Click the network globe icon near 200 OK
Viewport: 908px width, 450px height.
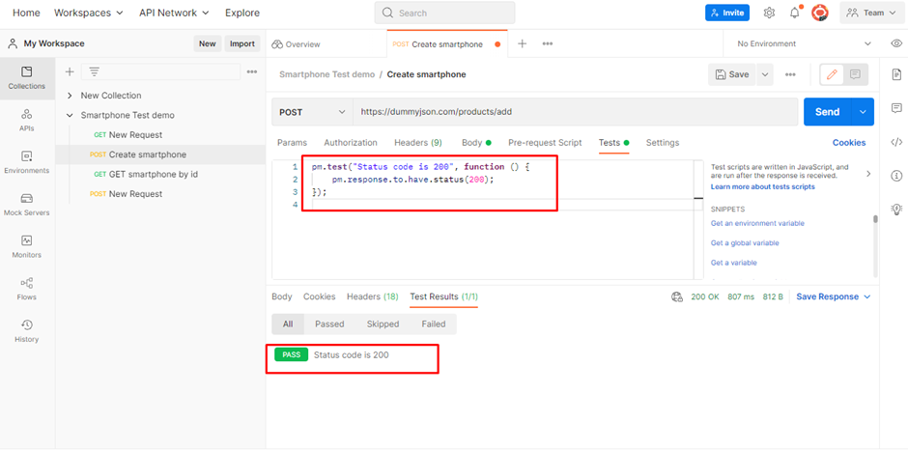[x=676, y=296]
